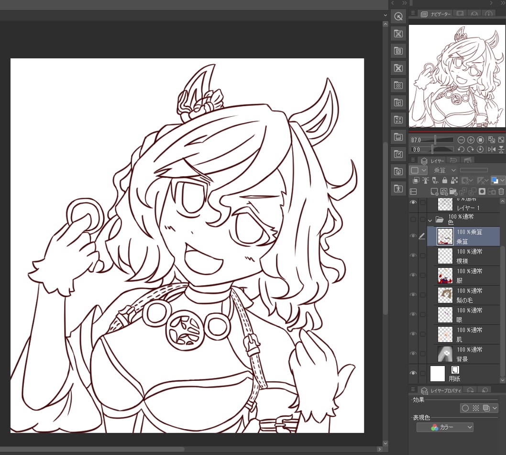The image size is (506, 455).
Task: Click the new layer folder icon
Action: pyautogui.click(x=453, y=192)
